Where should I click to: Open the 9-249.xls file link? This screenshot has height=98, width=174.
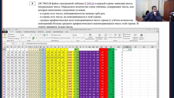coord(89,4)
